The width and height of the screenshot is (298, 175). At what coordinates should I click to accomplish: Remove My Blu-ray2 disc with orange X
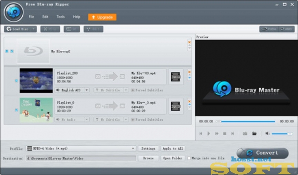tap(189, 42)
